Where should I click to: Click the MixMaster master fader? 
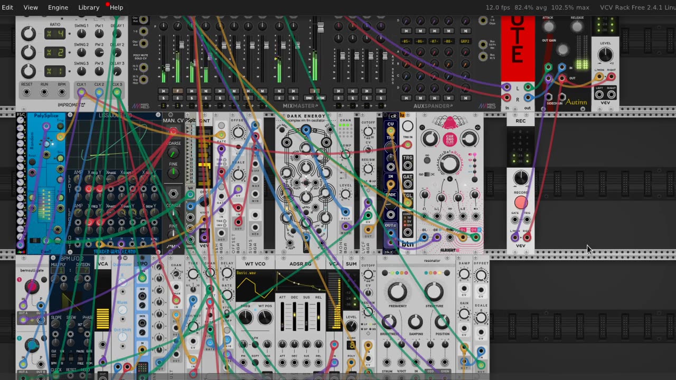[320, 26]
